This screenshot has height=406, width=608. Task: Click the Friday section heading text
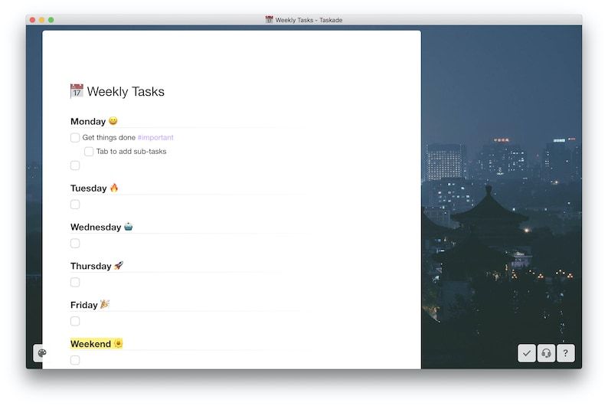(x=84, y=305)
